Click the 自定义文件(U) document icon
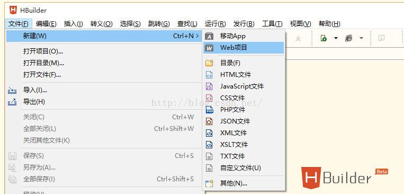The height and width of the screenshot is (194, 404). (x=209, y=168)
